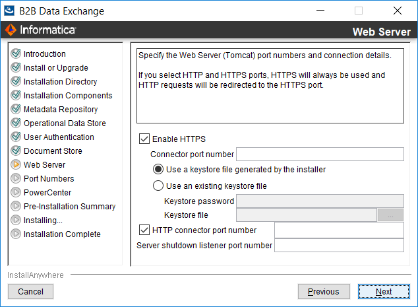Image resolution: width=418 pixels, height=307 pixels.
Task: Cancel the installation
Action: coord(30,292)
